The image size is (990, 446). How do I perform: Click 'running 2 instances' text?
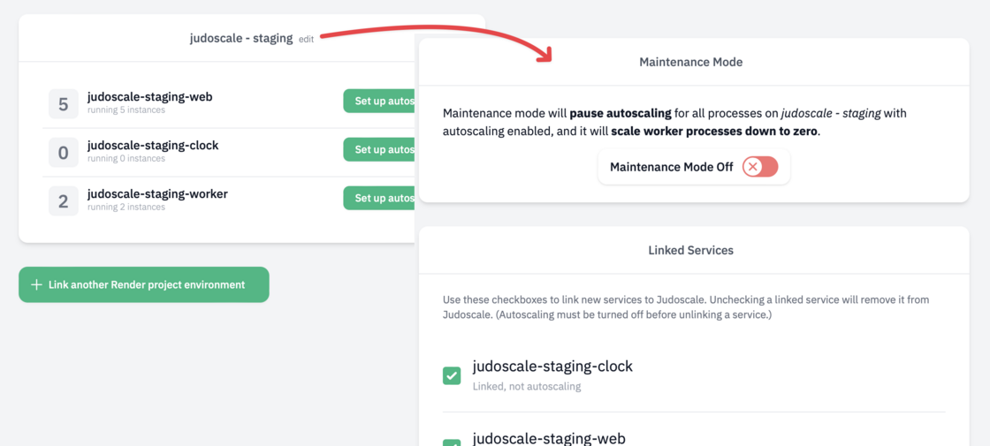pos(126,208)
